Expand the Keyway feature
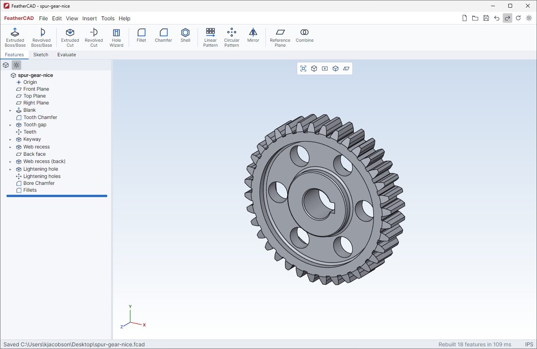 click(10, 140)
